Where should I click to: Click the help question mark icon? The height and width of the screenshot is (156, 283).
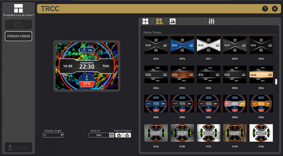point(265,9)
